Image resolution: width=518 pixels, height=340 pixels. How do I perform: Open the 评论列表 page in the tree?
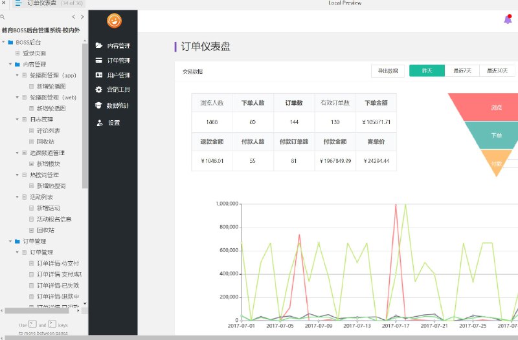(48, 131)
